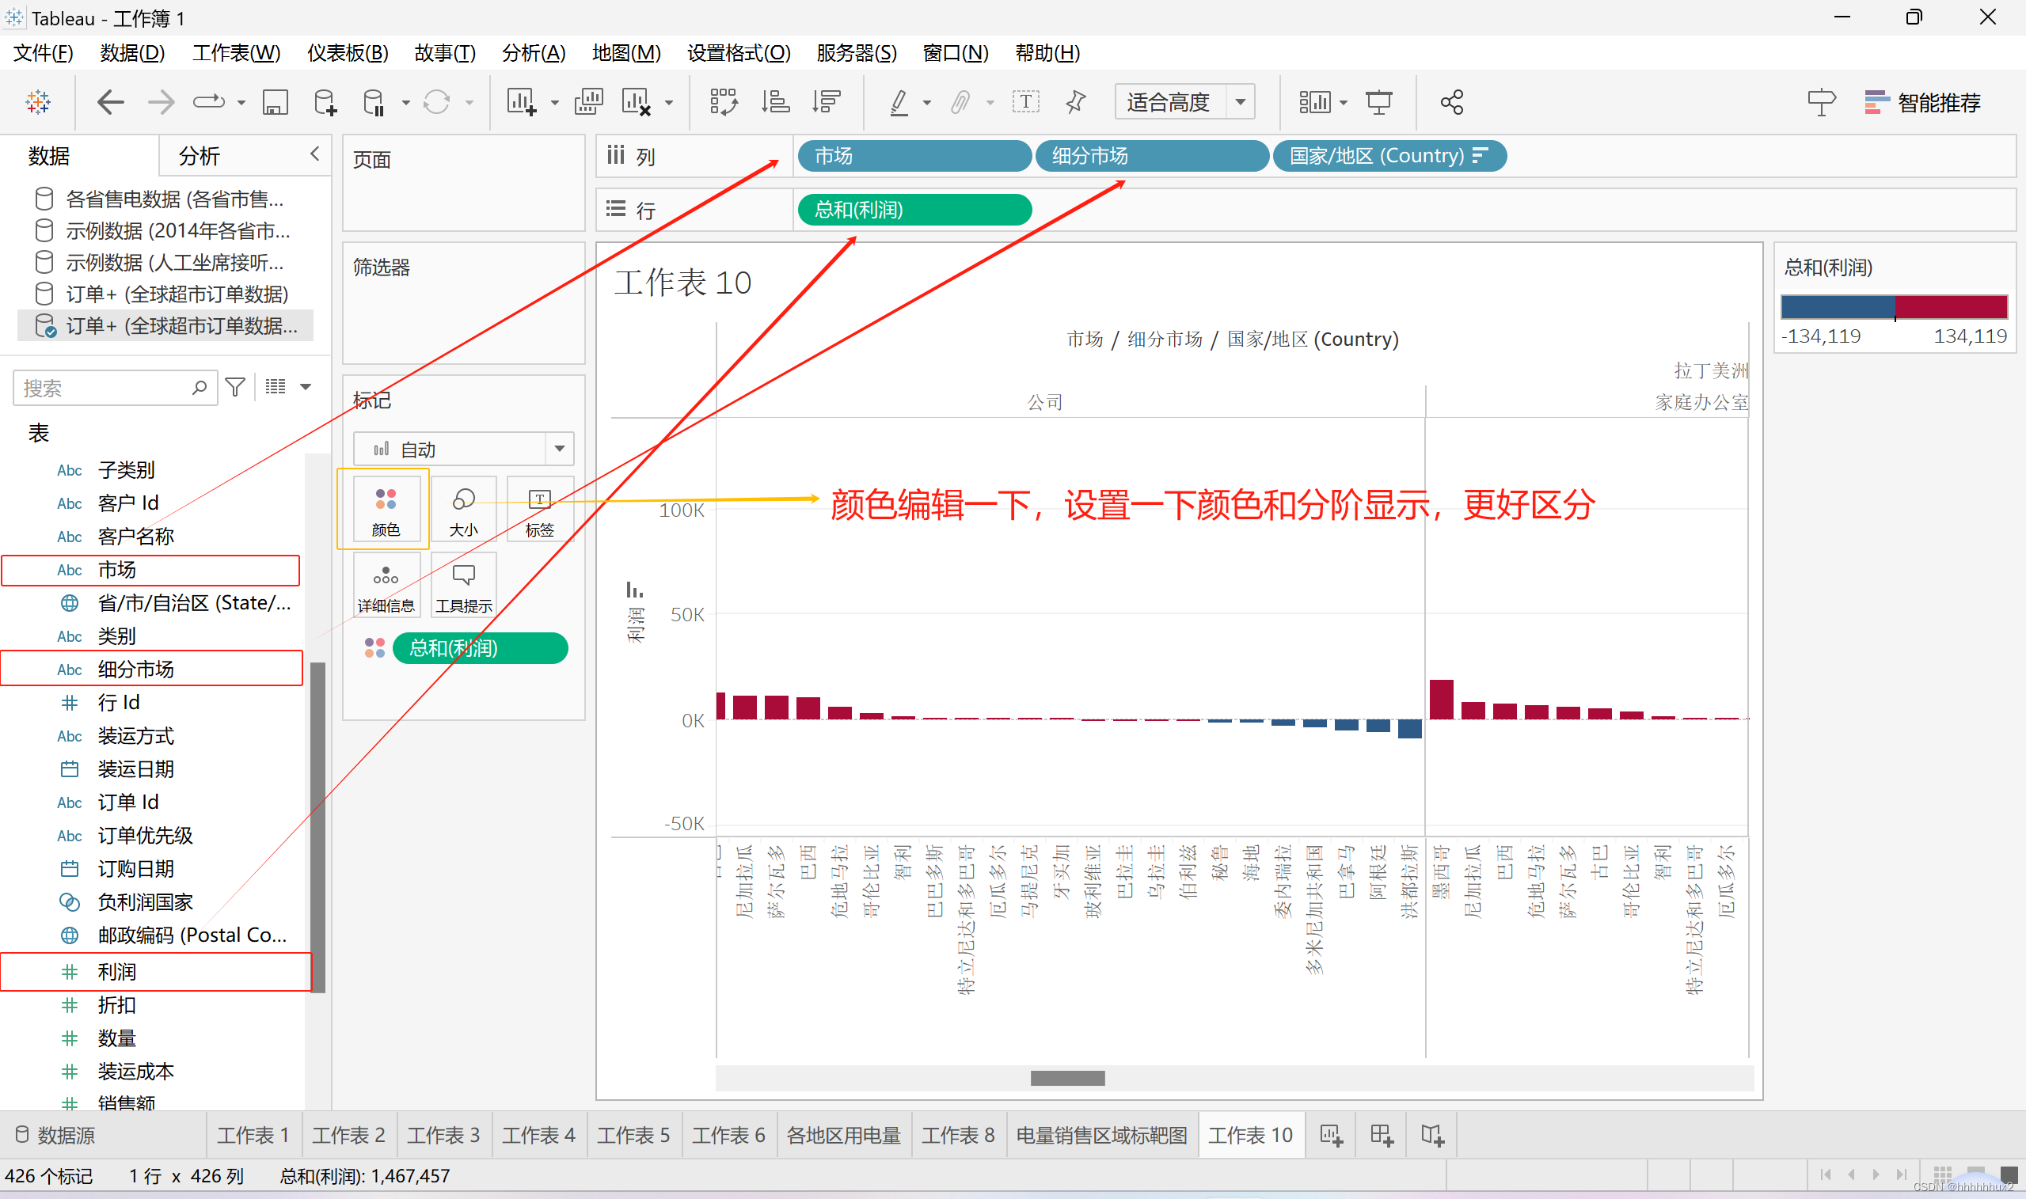Viewport: 2026px width, 1199px height.
Task: Click the 数据源 data source button
Action: pos(55,1135)
